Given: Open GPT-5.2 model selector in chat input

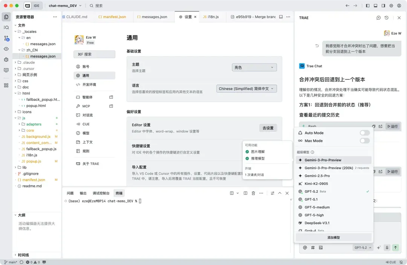Looking at the screenshot, I should click(x=363, y=248).
